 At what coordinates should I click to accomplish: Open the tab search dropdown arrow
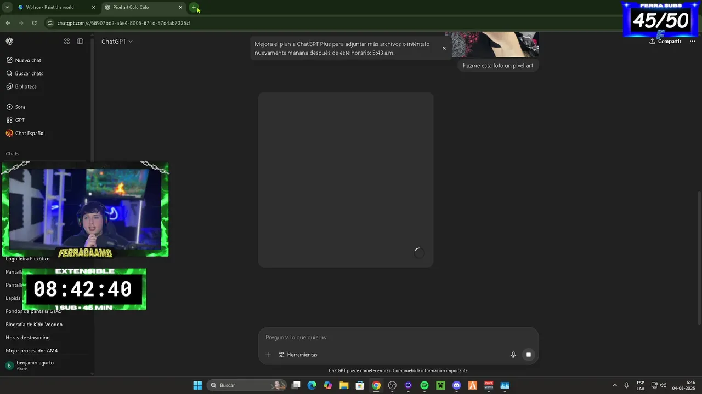[x=7, y=7]
